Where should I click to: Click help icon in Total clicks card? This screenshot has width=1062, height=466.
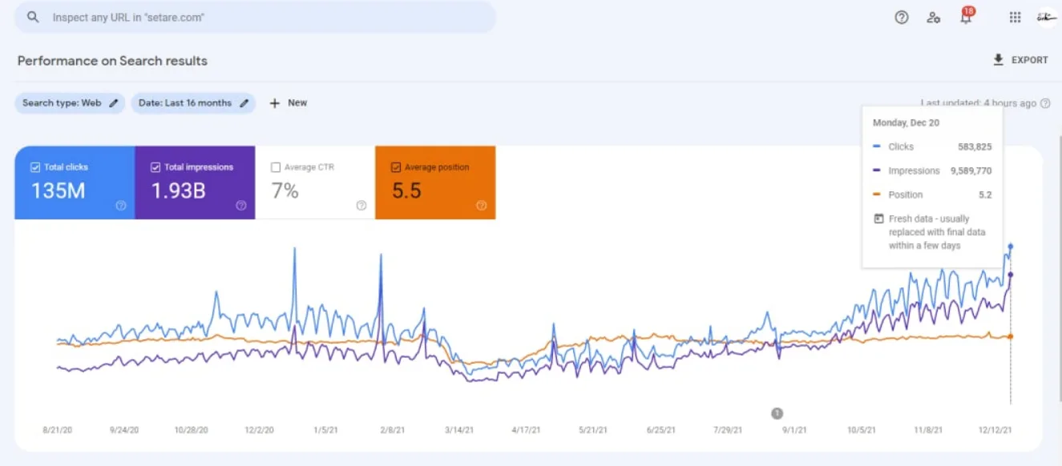121,206
